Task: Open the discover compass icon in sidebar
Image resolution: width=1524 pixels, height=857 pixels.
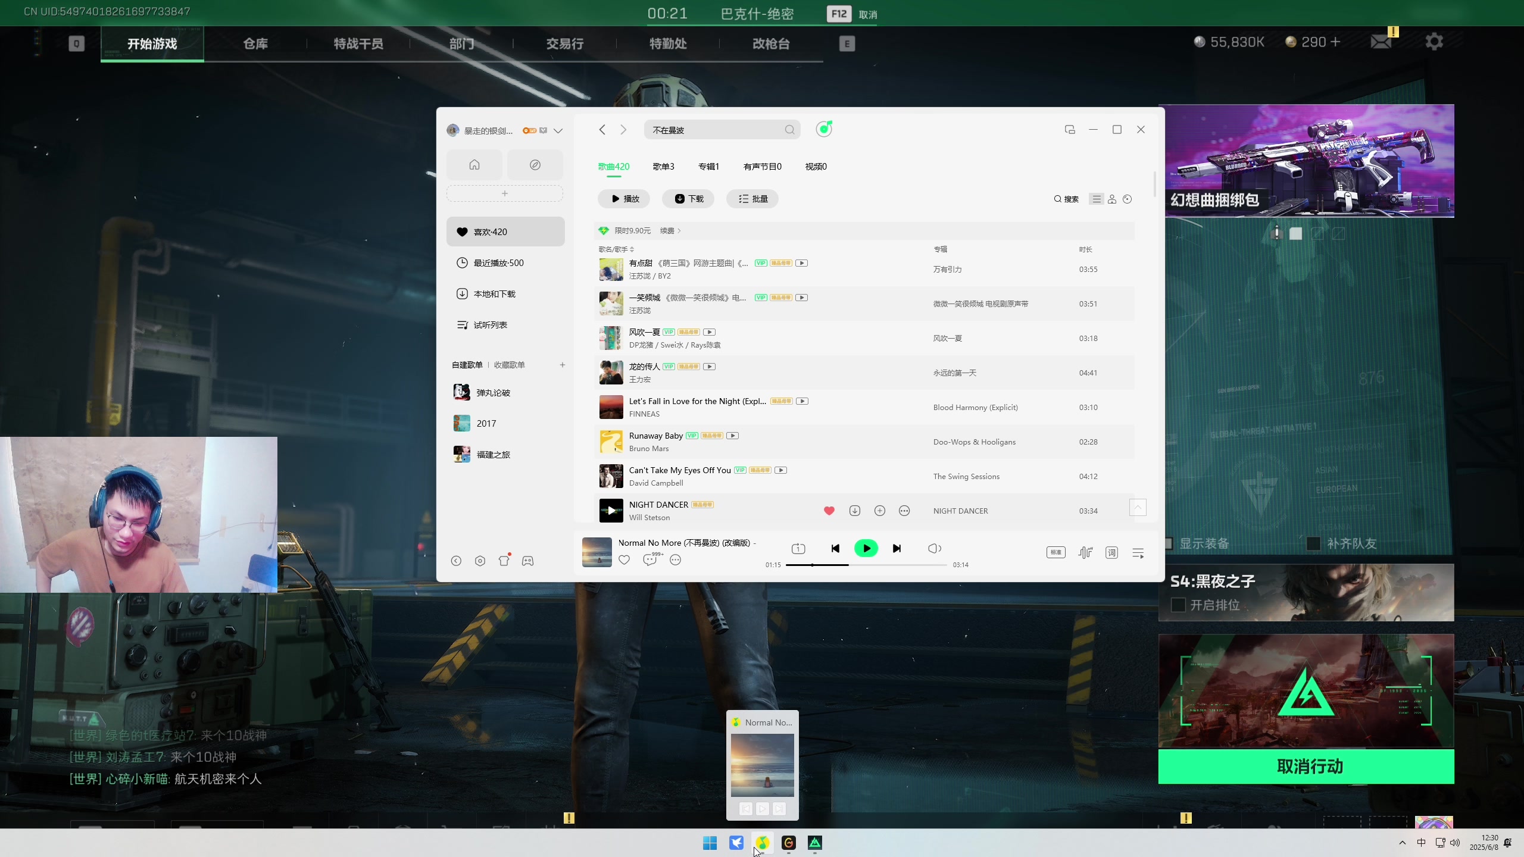Action: click(x=535, y=165)
